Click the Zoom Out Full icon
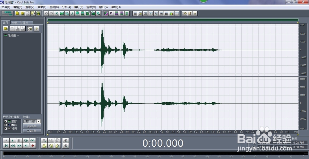This screenshot has width=309, height=159. [57, 141]
